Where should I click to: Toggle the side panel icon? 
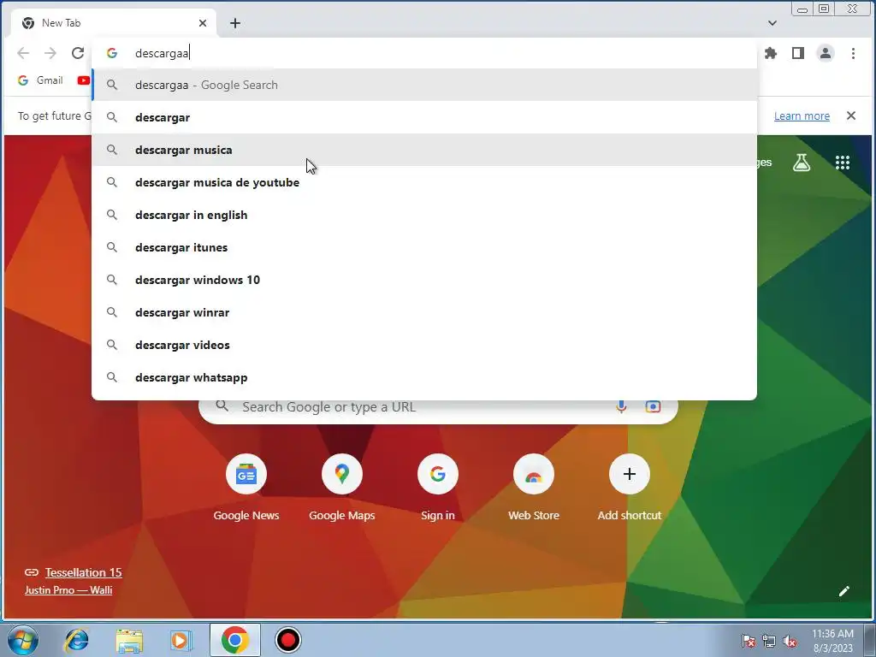pyautogui.click(x=798, y=53)
